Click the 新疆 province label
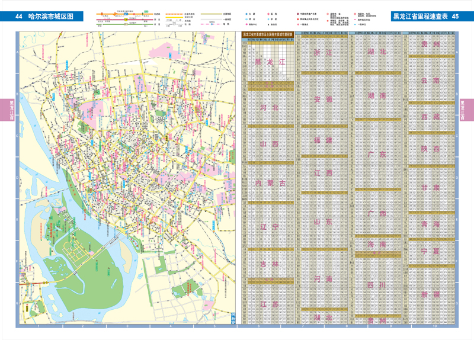 click(431, 294)
